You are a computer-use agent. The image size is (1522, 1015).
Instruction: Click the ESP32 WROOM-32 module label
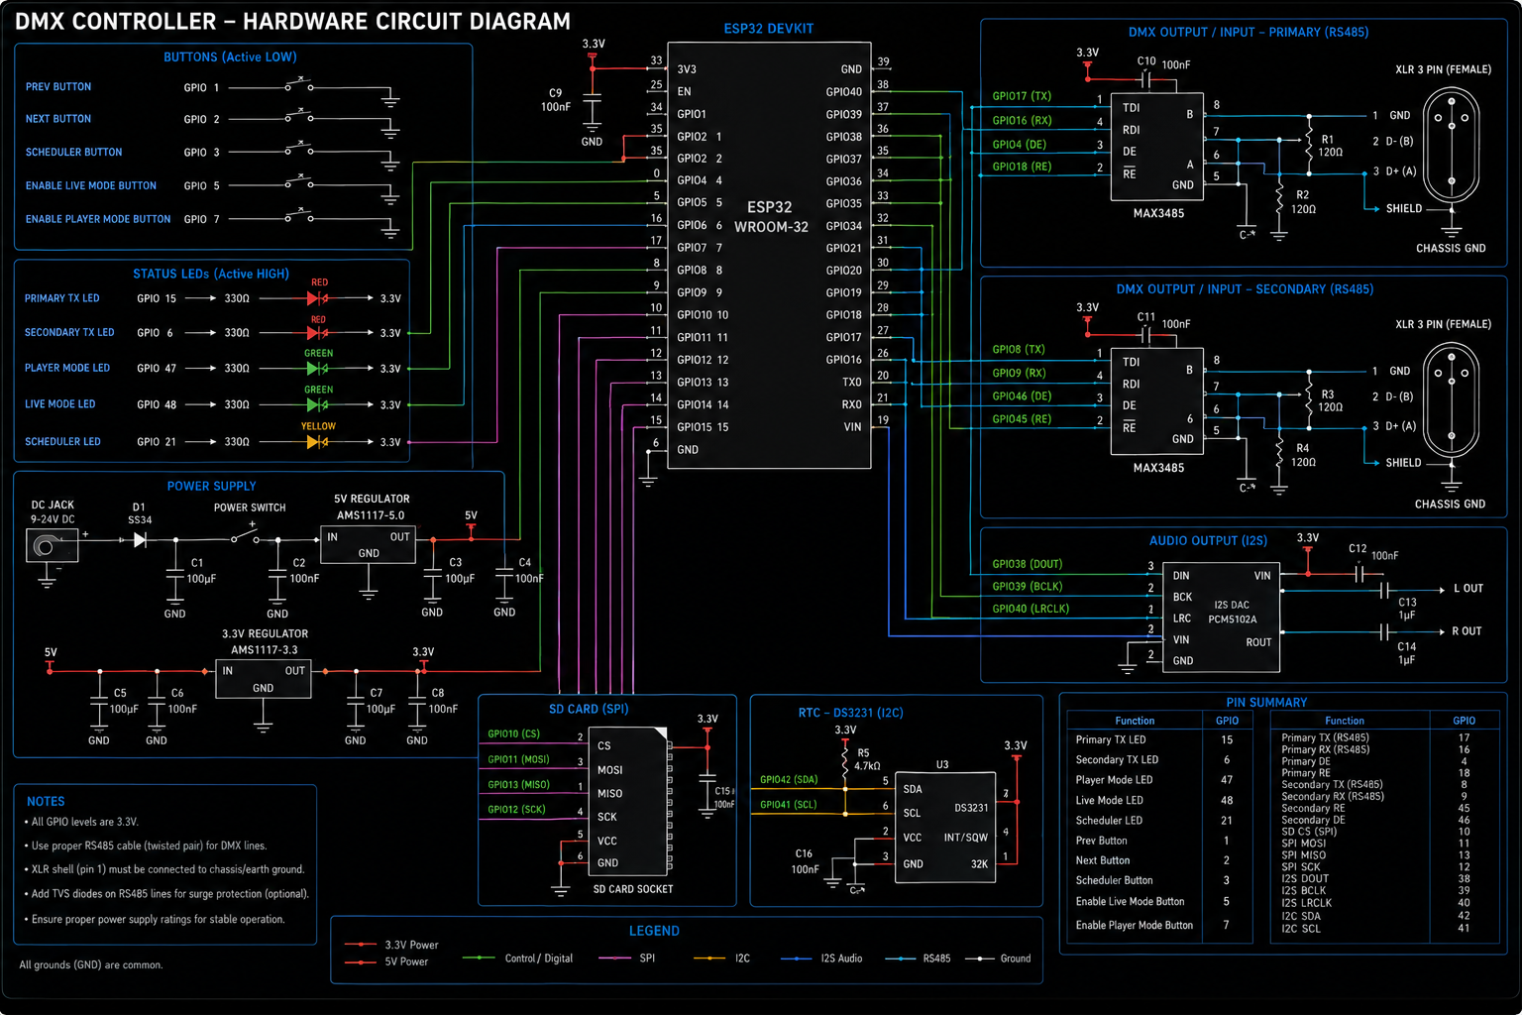tap(770, 217)
